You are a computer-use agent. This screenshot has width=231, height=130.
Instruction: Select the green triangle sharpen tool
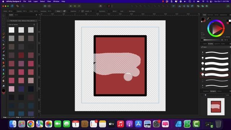[4, 74]
